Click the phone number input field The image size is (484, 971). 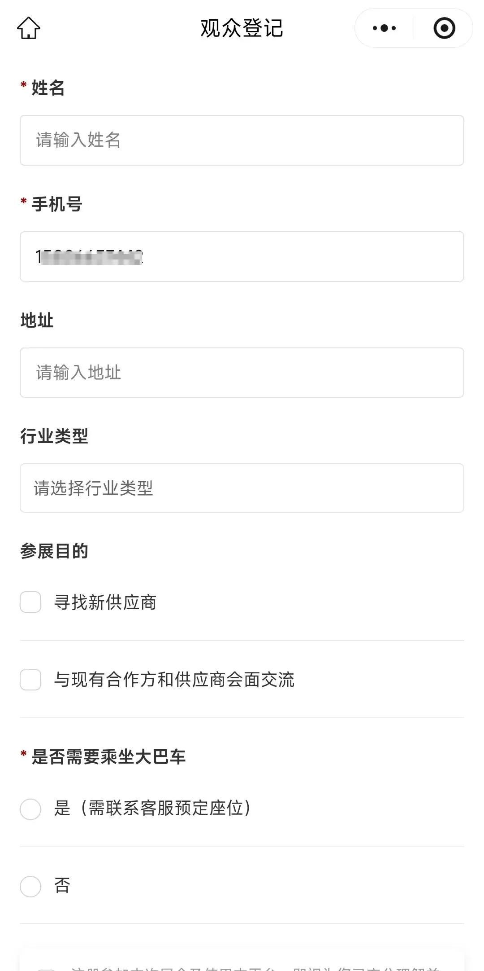point(242,257)
